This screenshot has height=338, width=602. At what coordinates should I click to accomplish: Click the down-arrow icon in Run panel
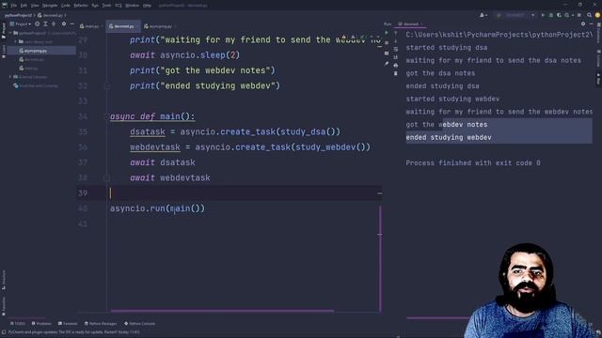click(396, 41)
